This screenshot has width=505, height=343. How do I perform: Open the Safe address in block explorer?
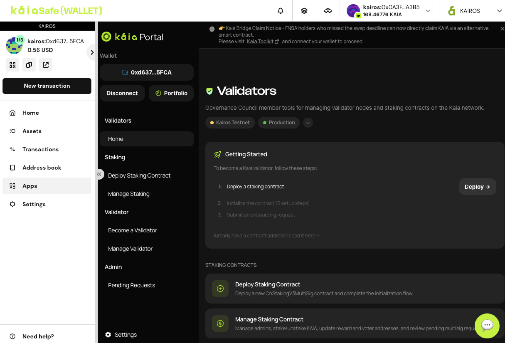coord(46,65)
